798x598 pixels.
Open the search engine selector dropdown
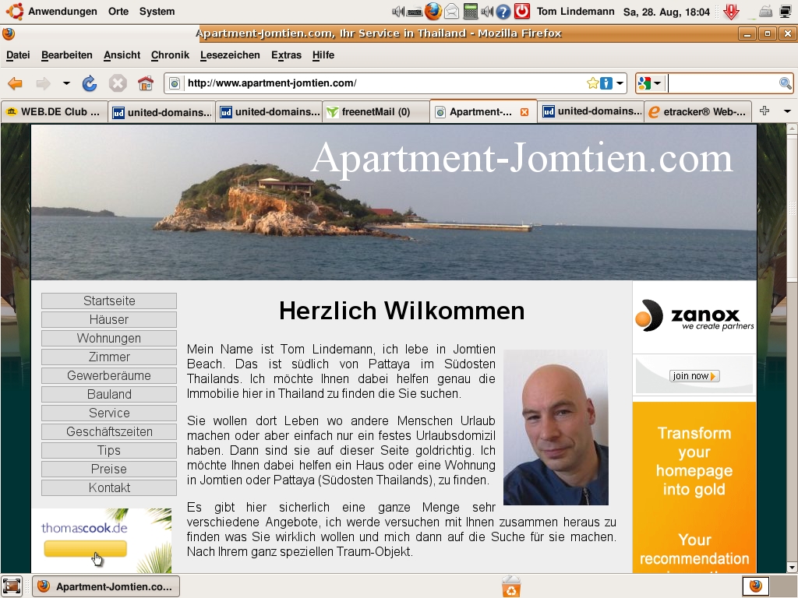coord(649,83)
